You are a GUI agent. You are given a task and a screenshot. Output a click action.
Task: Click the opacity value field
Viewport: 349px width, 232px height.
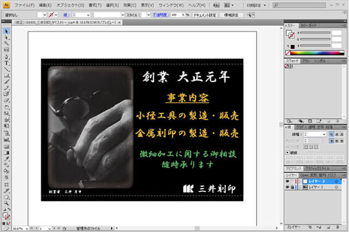(x=176, y=15)
